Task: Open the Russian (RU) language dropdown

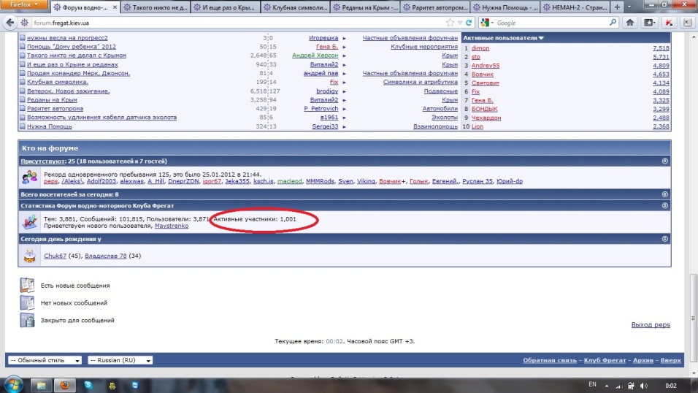Action: pos(120,360)
